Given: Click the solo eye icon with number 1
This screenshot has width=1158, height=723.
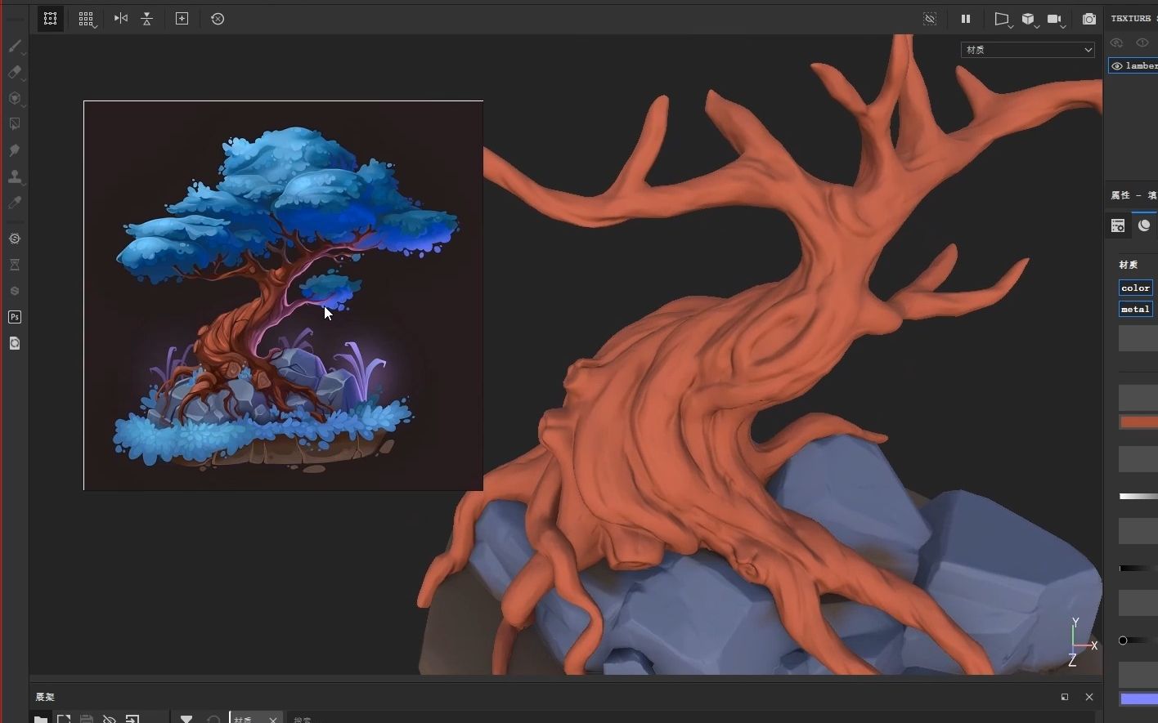Looking at the screenshot, I should click(x=1143, y=42).
